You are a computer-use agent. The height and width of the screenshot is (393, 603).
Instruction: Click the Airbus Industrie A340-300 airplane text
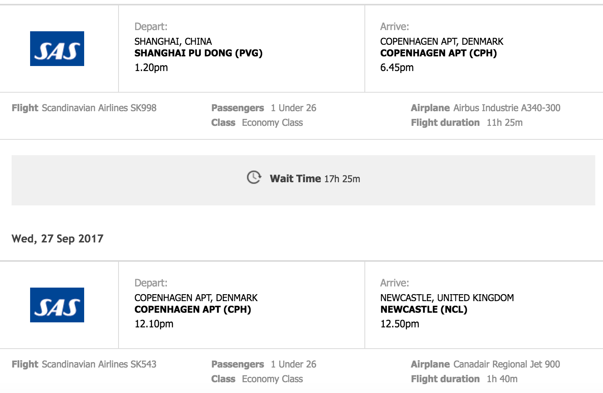[506, 108]
